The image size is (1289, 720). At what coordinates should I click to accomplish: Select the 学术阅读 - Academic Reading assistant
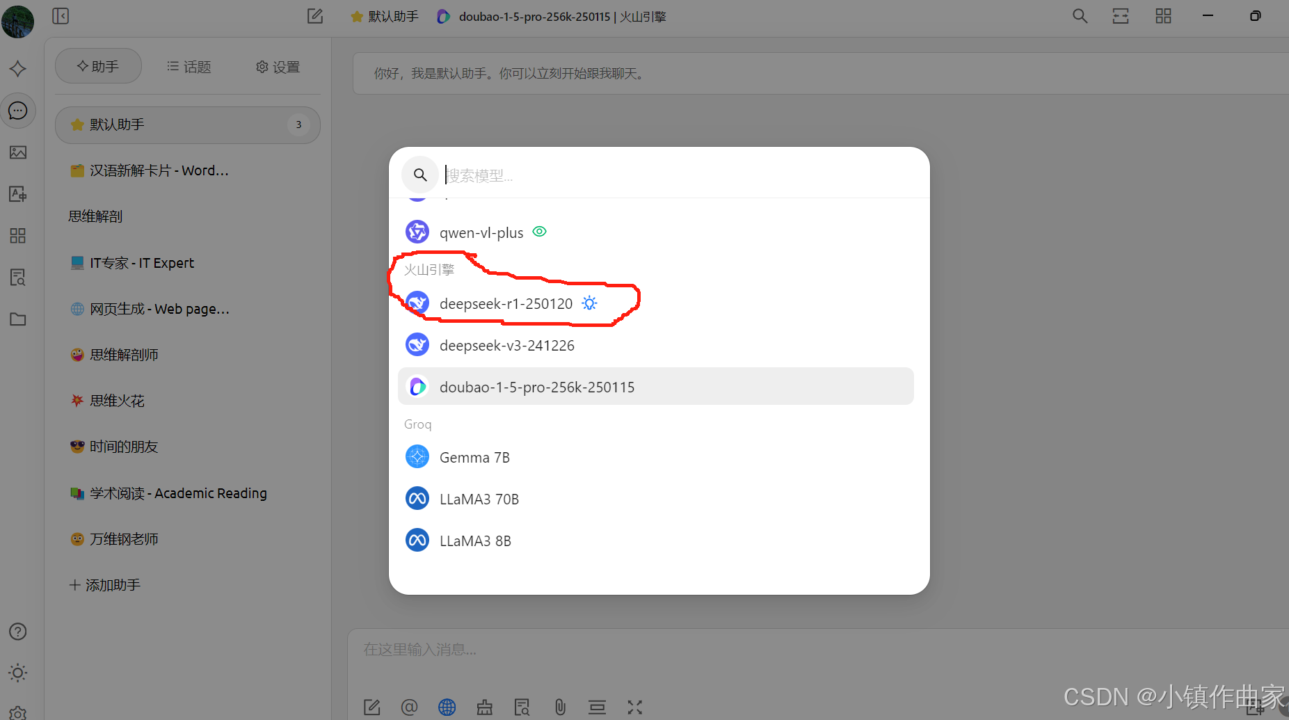tap(188, 493)
